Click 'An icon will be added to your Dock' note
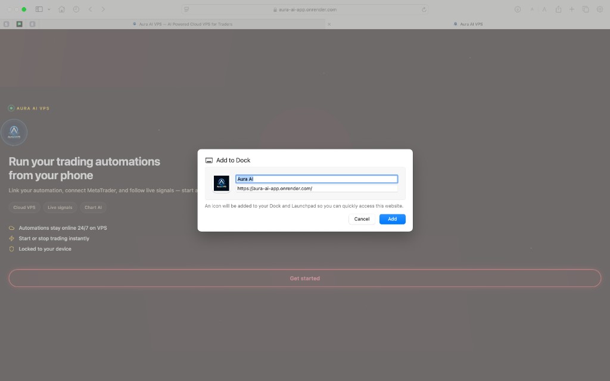Screen dimensions: 610x381 coord(304,206)
